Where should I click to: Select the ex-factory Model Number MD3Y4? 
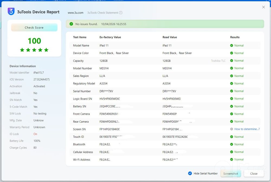tap(104, 68)
